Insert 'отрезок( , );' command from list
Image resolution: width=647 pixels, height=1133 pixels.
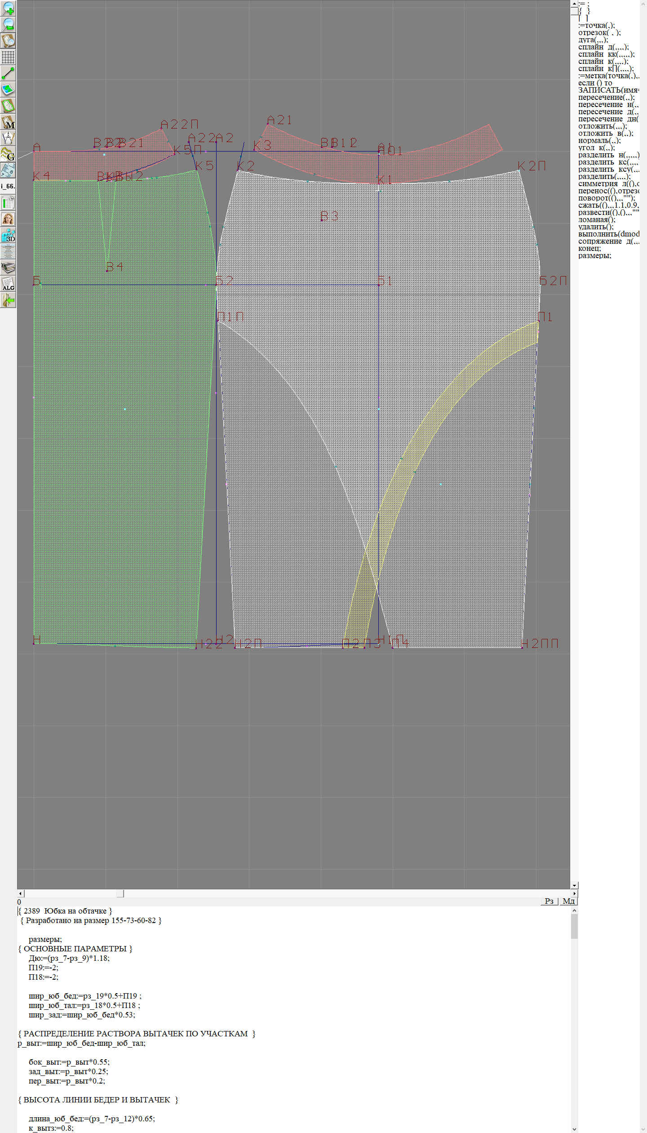coord(599,32)
